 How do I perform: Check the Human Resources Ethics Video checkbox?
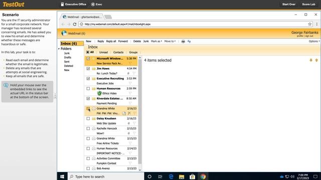[x=88, y=88]
